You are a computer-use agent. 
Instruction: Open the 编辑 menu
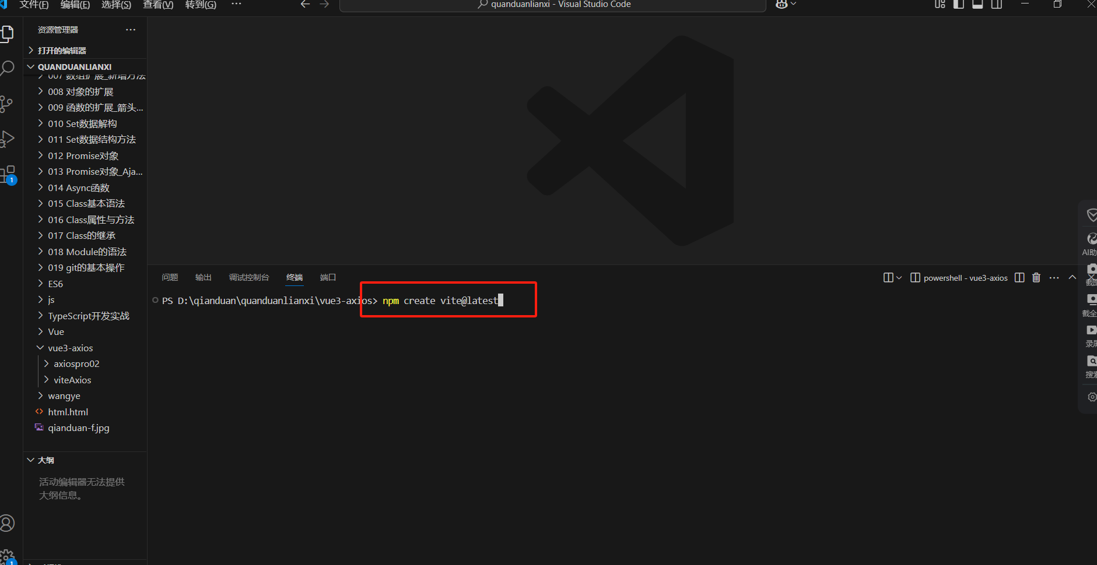pos(75,5)
